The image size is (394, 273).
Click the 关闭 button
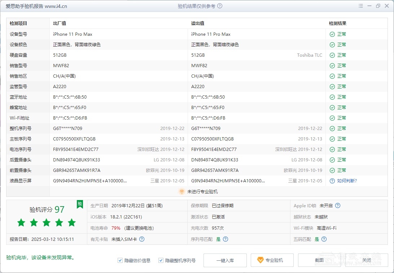pyautogui.click(x=367, y=260)
